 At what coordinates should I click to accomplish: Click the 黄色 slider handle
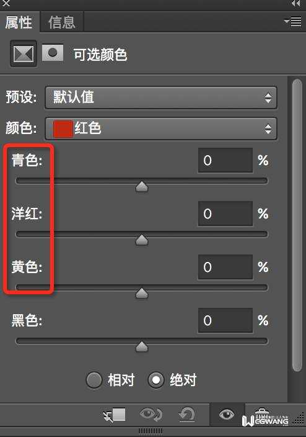coord(142,294)
